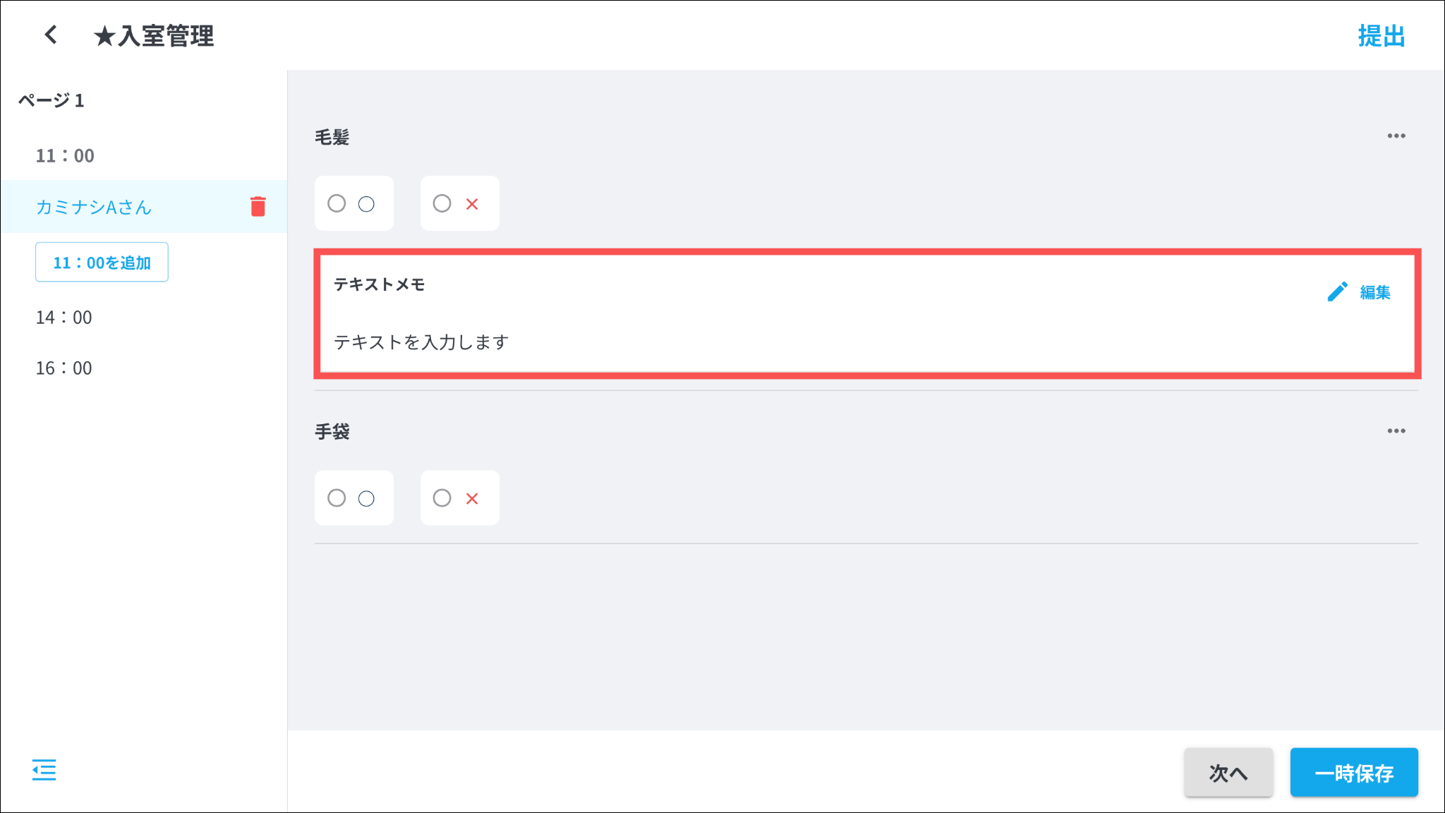This screenshot has height=813, width=1445.
Task: Click the back arrow beside 入室管理
Action: [51, 35]
